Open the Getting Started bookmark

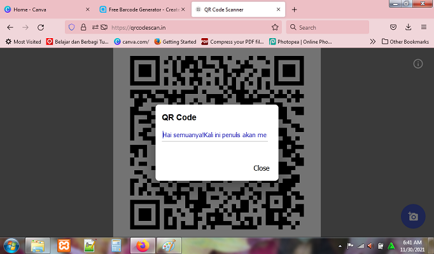175,42
